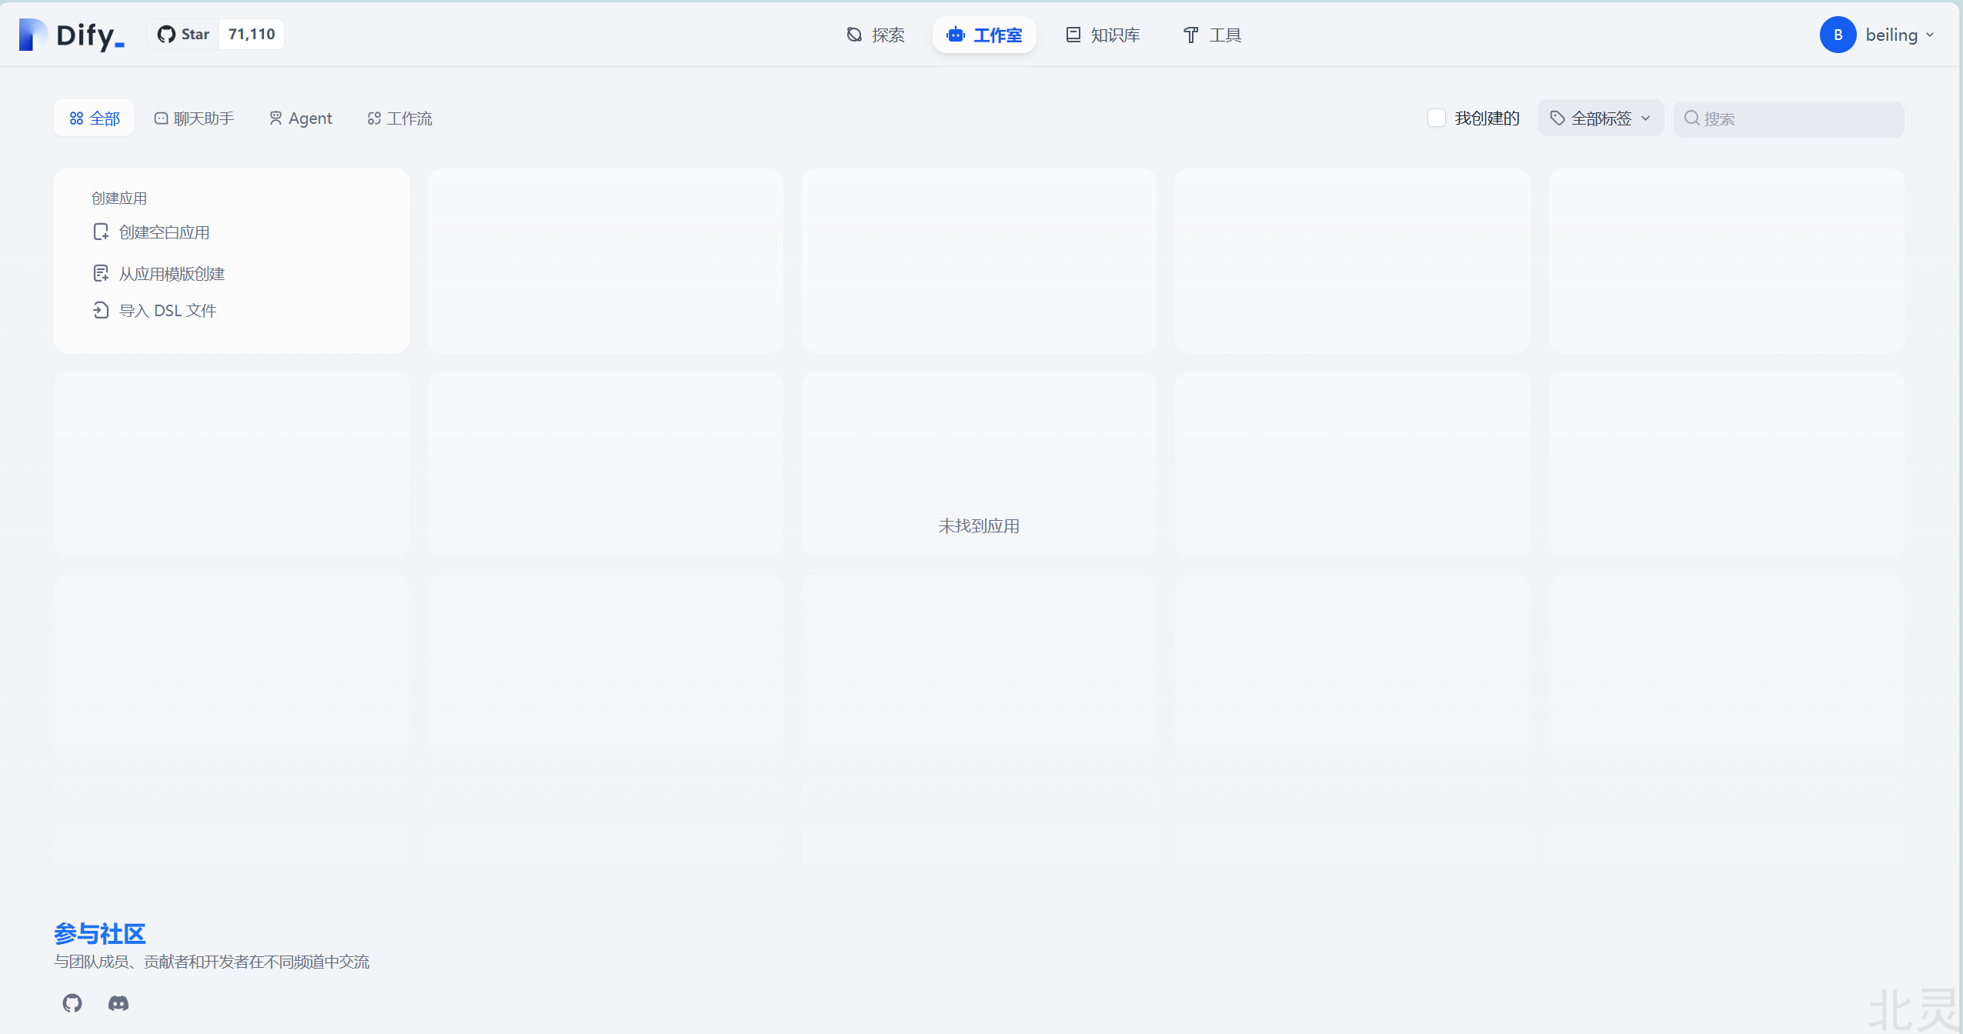Click 导入 DSL 文件
Viewport: 1963px width, 1034px height.
coord(167,311)
